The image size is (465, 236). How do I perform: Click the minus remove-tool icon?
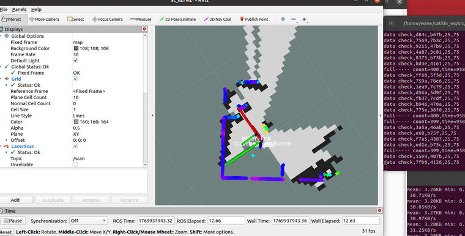click(x=294, y=20)
